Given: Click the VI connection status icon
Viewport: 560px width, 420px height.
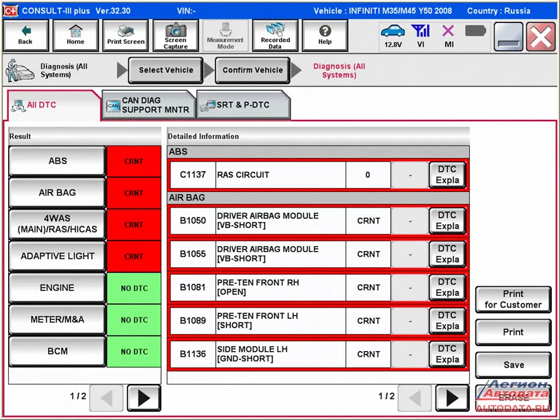Looking at the screenshot, I should click(421, 36).
